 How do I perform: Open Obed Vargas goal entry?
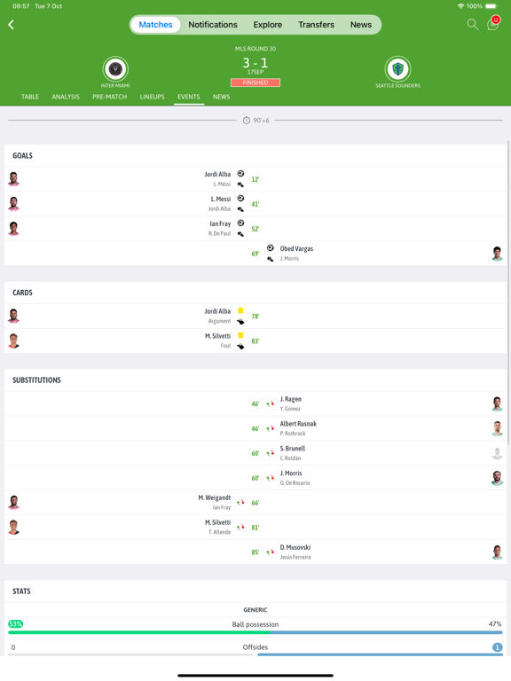tap(255, 254)
